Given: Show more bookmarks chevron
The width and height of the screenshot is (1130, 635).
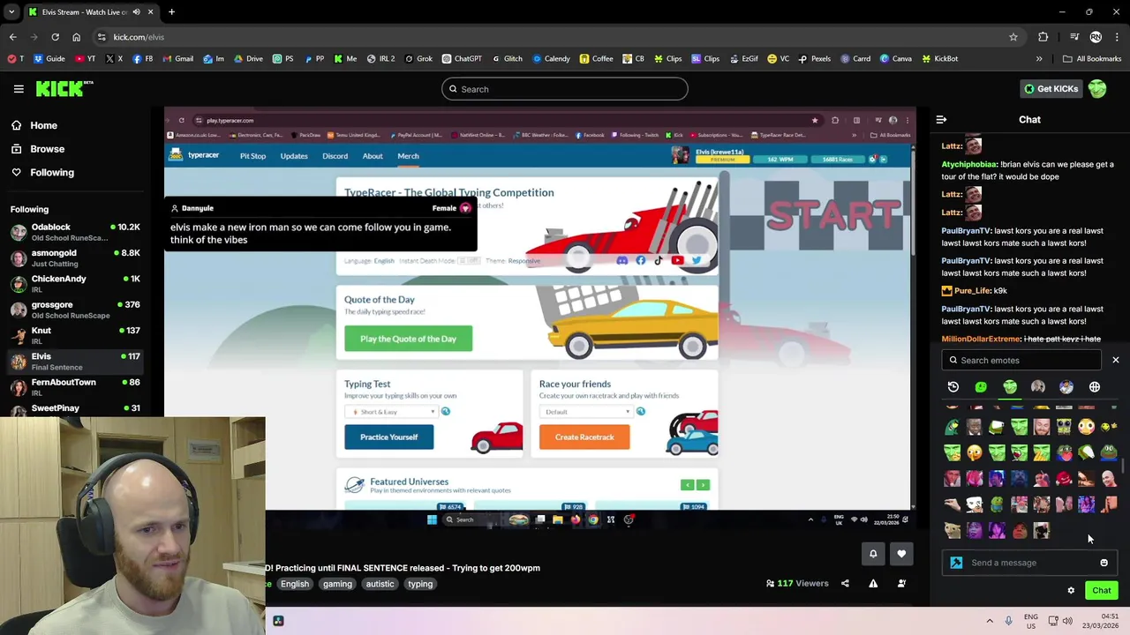Looking at the screenshot, I should 1039,59.
